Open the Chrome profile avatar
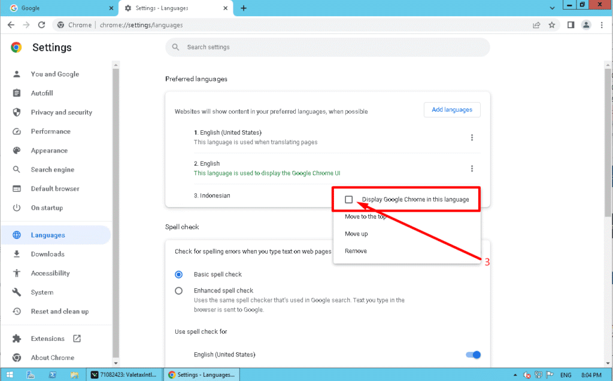613x381 pixels. click(x=586, y=25)
